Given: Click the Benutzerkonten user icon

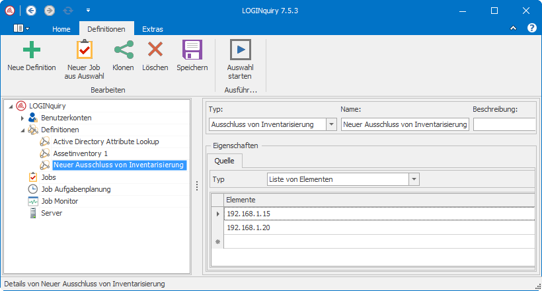Looking at the screenshot, I should [x=33, y=118].
